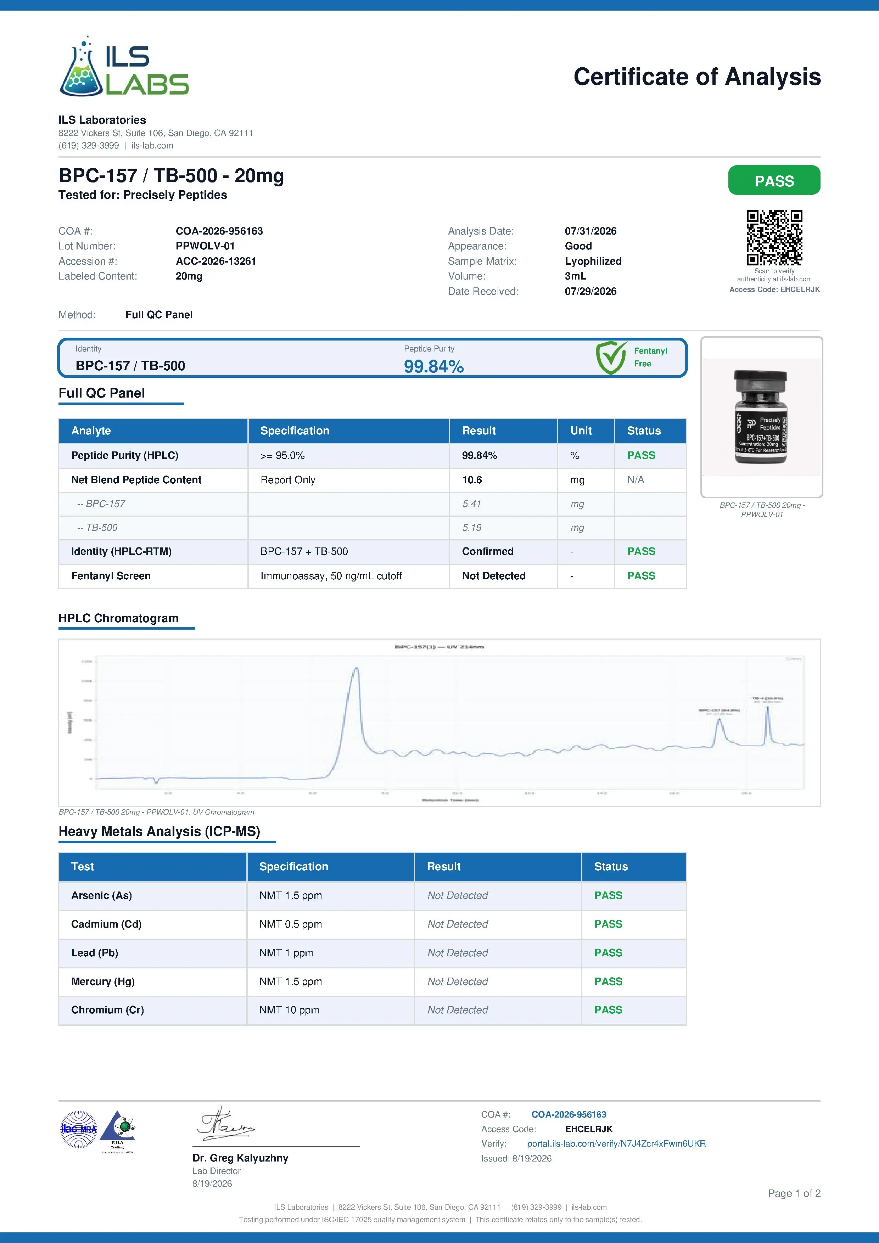Select the Heavy Metals Analysis (ICP-MS) heading
Screen dimensions: 879x1243
pos(159,832)
